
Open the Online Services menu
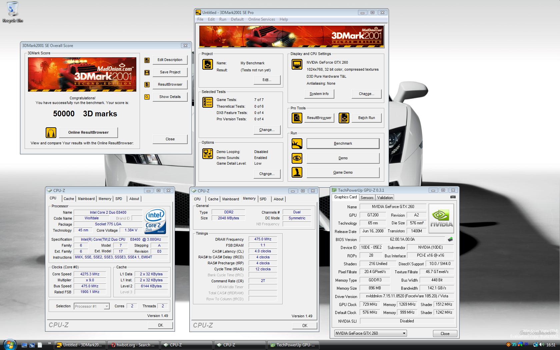tap(262, 19)
